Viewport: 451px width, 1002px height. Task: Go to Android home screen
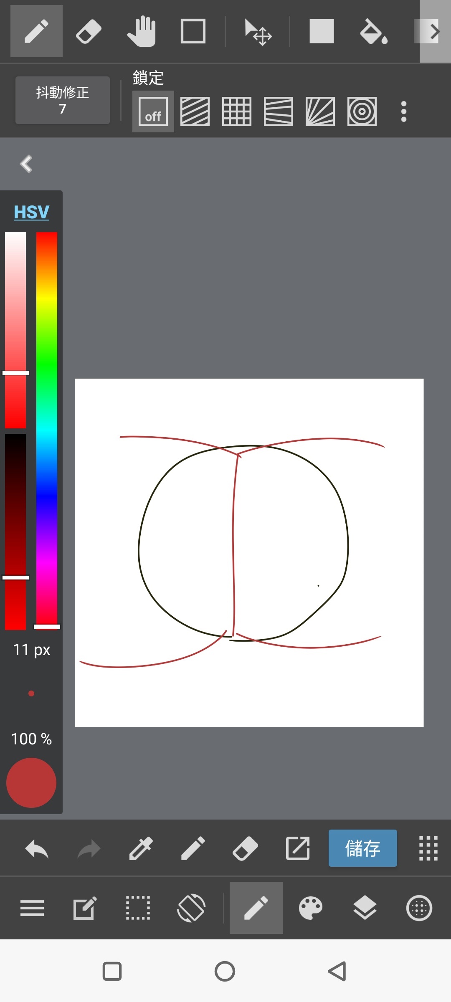pyautogui.click(x=225, y=971)
